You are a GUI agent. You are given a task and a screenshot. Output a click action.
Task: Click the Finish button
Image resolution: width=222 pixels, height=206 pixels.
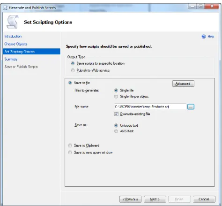tap(179, 199)
